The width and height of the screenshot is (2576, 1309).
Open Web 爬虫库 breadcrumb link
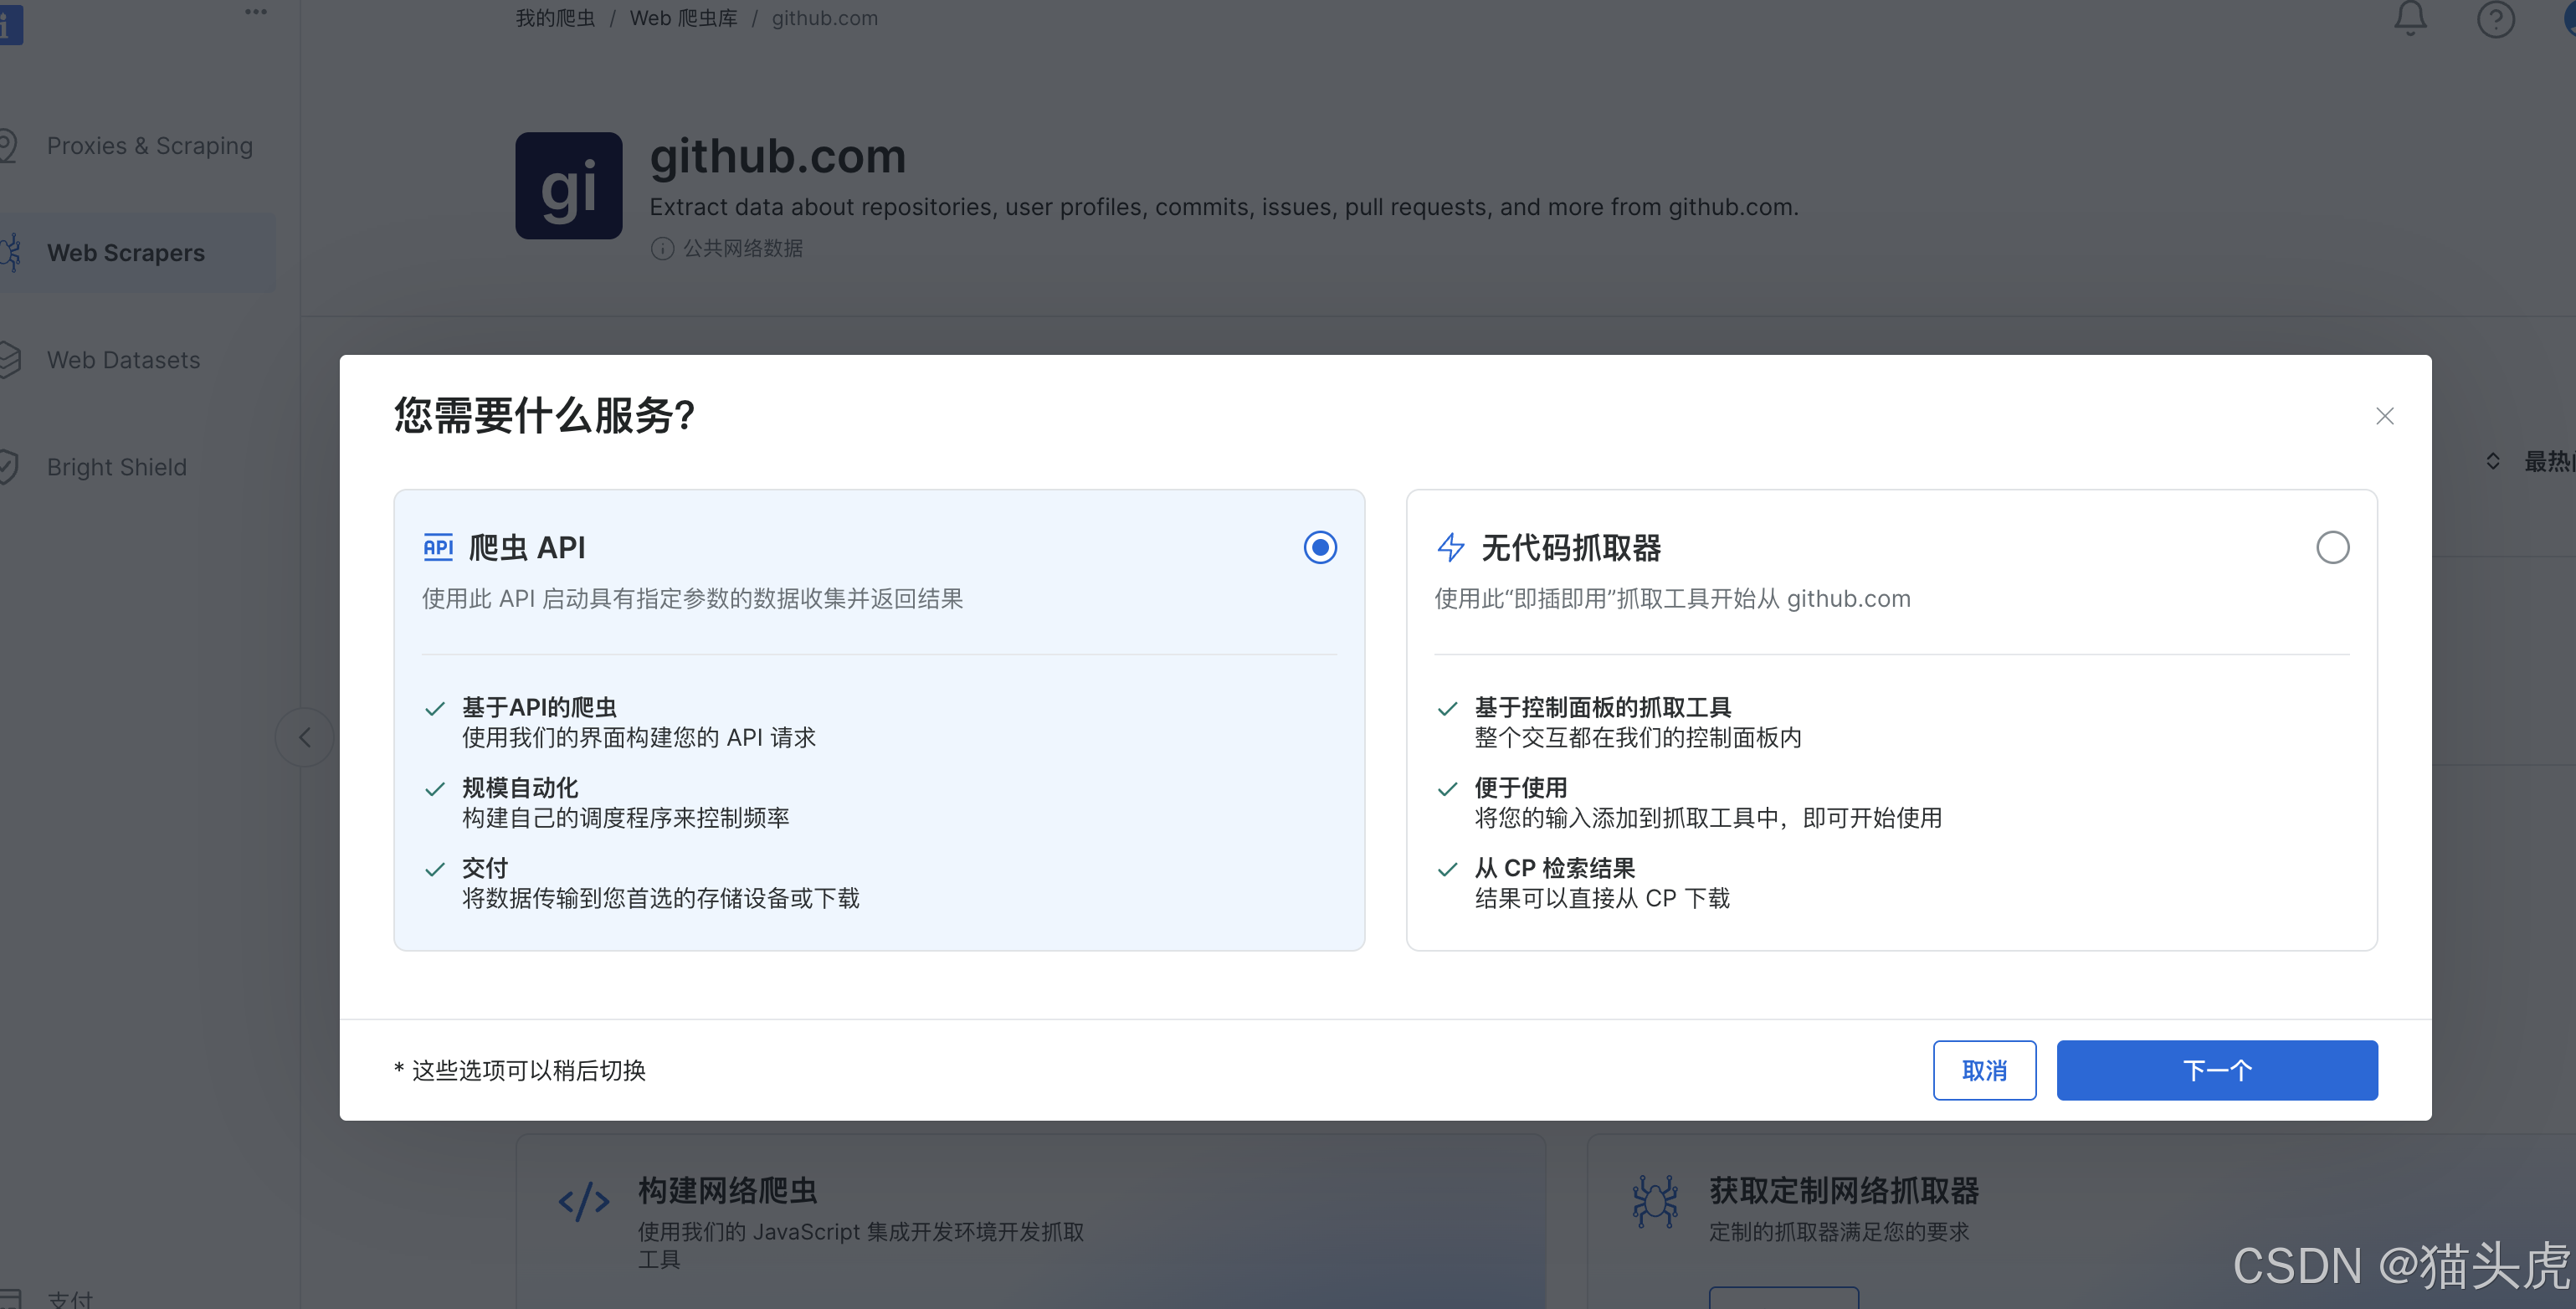tap(683, 18)
